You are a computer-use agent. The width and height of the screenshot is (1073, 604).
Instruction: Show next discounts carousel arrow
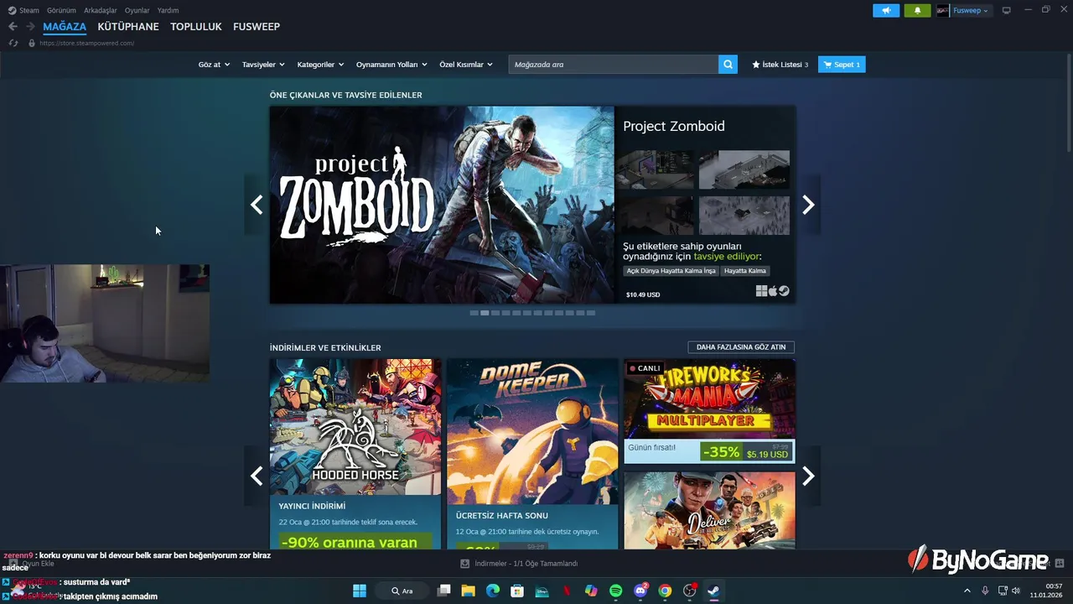808,476
